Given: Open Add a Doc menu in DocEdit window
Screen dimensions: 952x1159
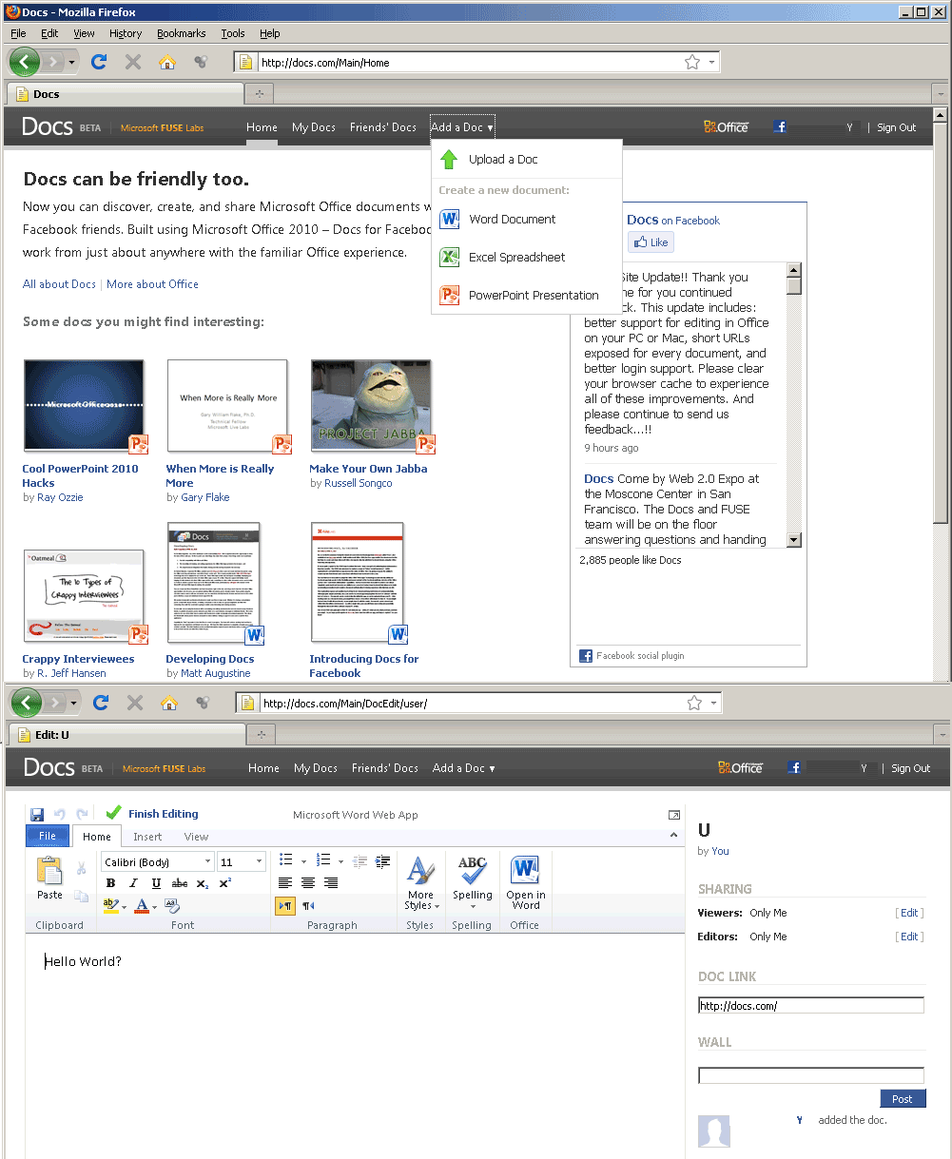Looking at the screenshot, I should coord(463,768).
